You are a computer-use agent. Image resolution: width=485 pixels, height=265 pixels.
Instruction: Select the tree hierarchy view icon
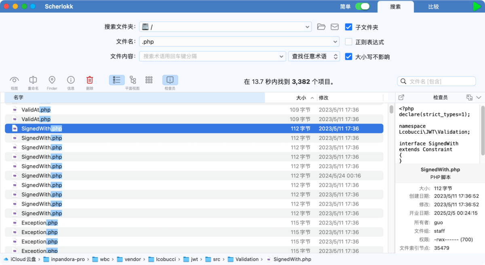click(133, 80)
